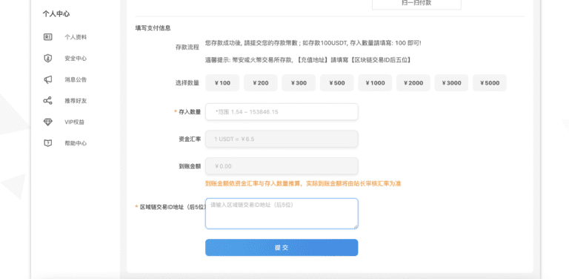Select the 个人资料 menu item

(x=76, y=37)
